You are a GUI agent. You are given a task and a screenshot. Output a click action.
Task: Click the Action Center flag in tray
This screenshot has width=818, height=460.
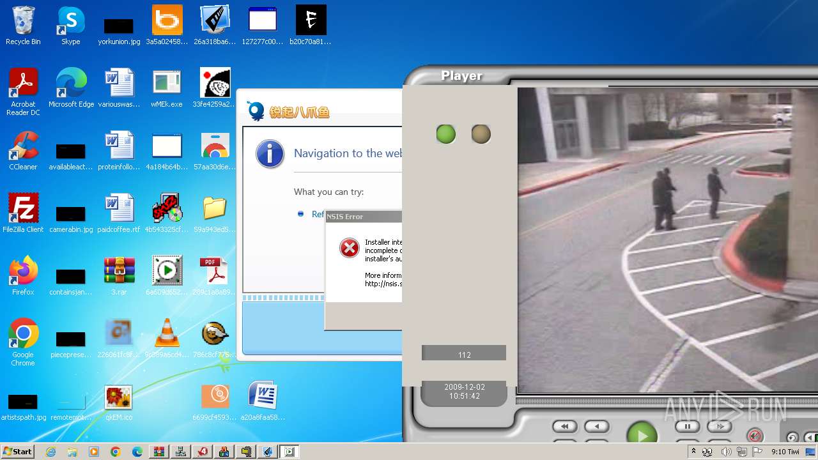point(758,452)
